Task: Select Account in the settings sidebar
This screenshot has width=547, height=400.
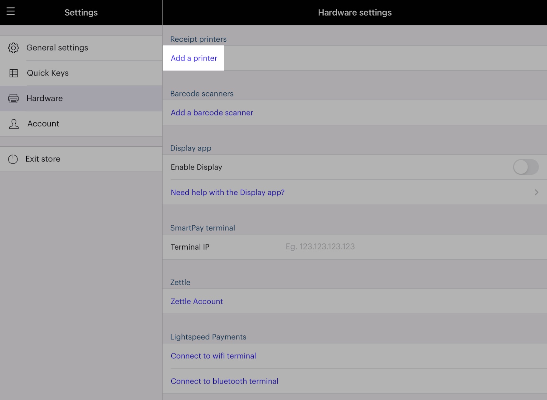Action: [x=43, y=124]
